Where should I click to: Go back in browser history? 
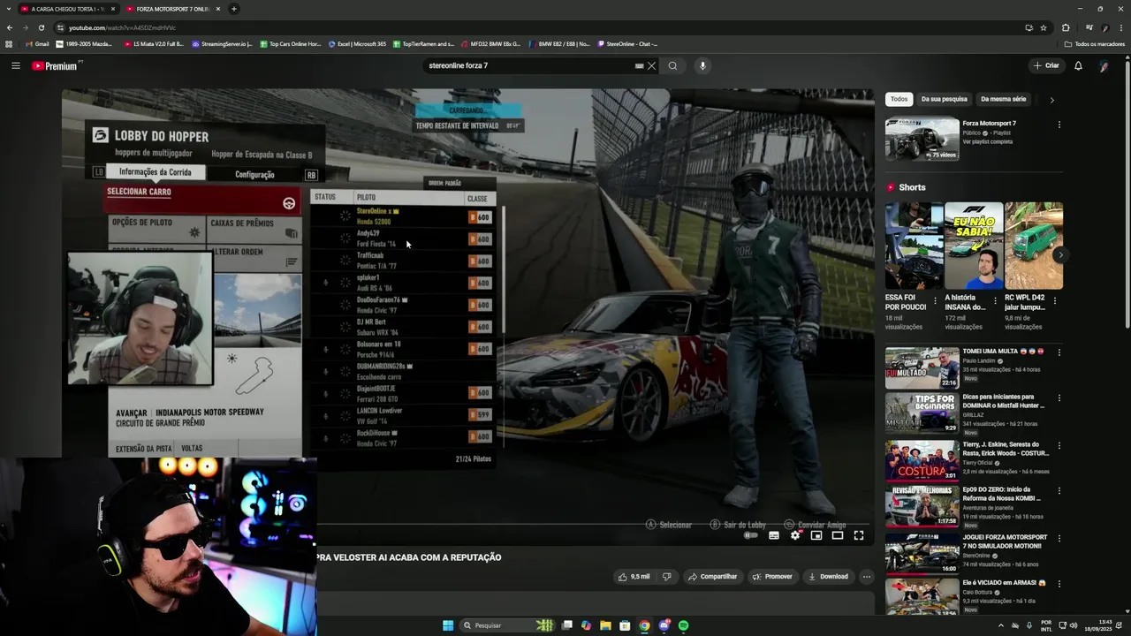pos(10,27)
